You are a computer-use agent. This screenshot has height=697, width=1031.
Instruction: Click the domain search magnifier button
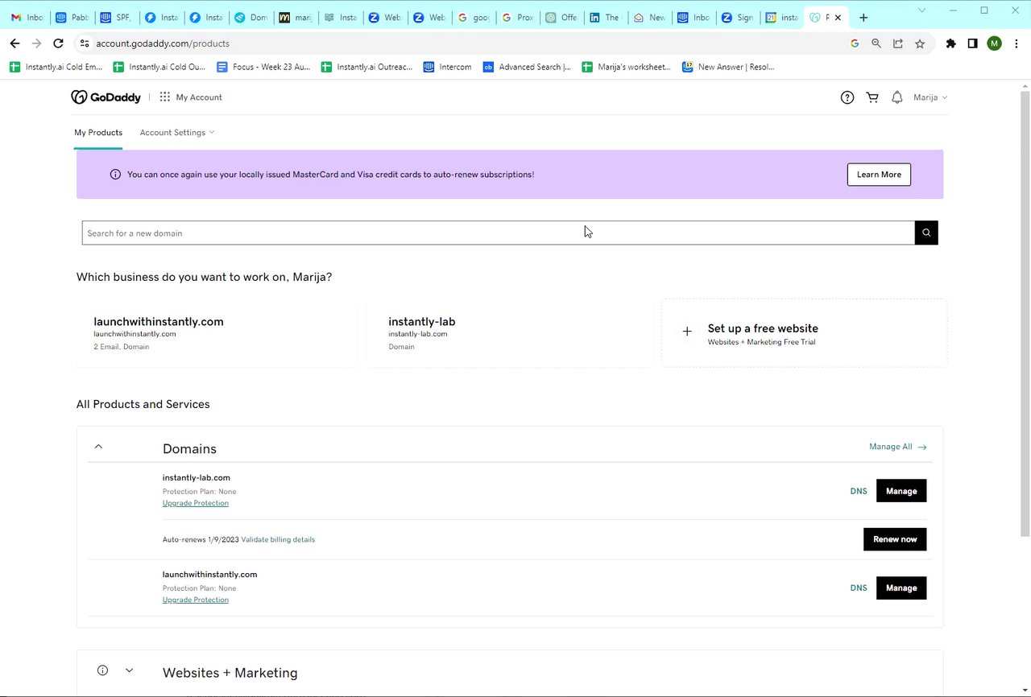(x=926, y=233)
